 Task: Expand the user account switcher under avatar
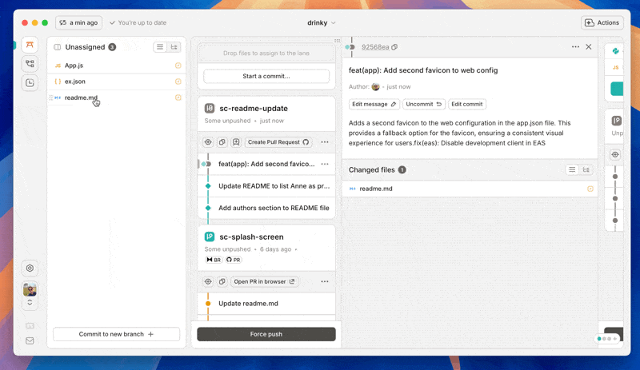(30, 303)
